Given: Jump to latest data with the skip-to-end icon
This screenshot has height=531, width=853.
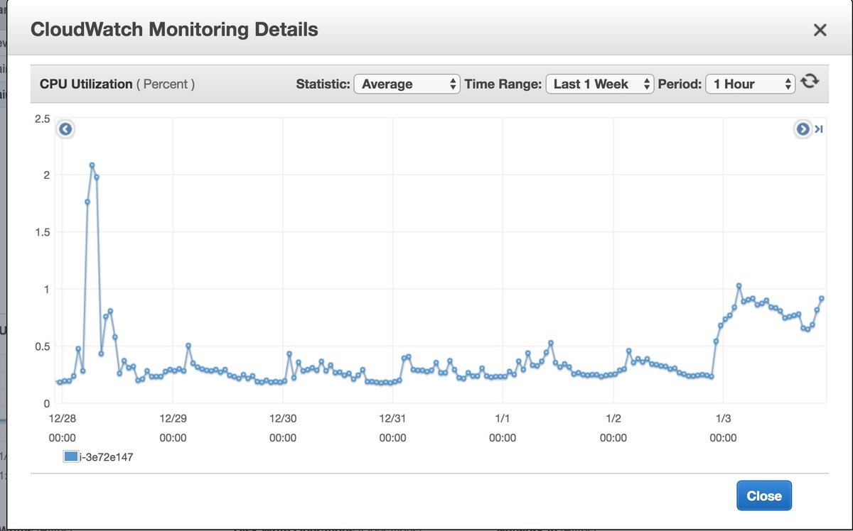Looking at the screenshot, I should pyautogui.click(x=819, y=129).
